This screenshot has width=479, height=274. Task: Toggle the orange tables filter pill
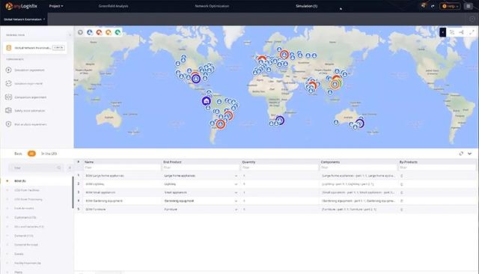31,153
